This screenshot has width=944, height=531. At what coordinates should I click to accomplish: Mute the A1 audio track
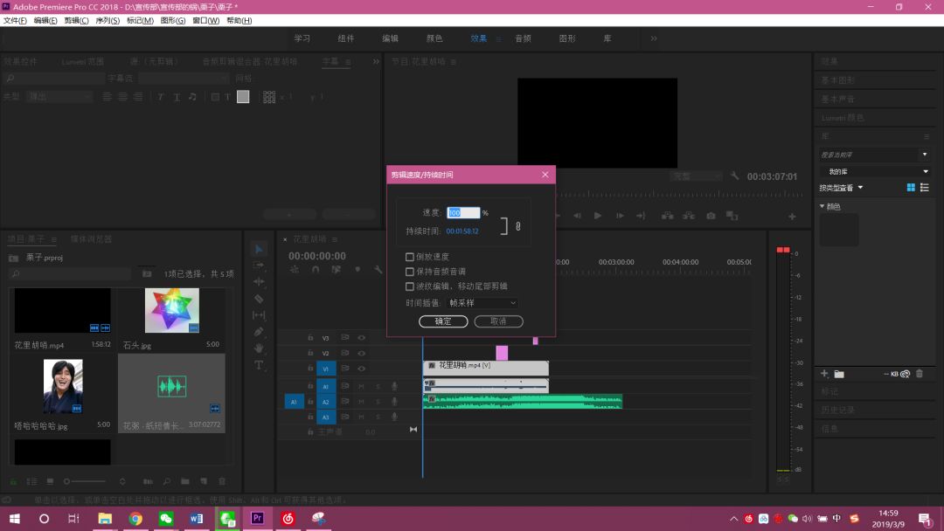[361, 386]
